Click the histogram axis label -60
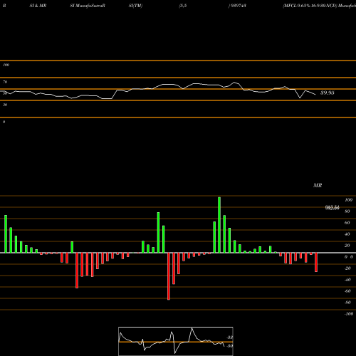The height and width of the screenshot is (356, 356). pyautogui.click(x=347, y=291)
